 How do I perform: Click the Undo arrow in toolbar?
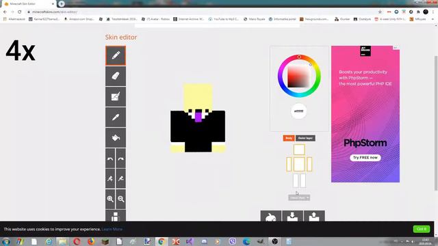[x=110, y=159]
